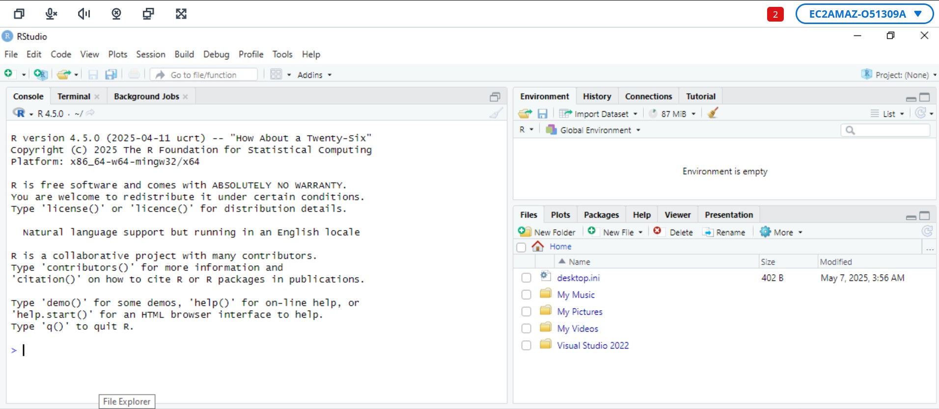The image size is (939, 409).
Task: Click the Go to file/function field
Action: pyautogui.click(x=204, y=75)
